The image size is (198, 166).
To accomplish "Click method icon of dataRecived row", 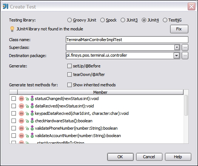I will (21, 106).
